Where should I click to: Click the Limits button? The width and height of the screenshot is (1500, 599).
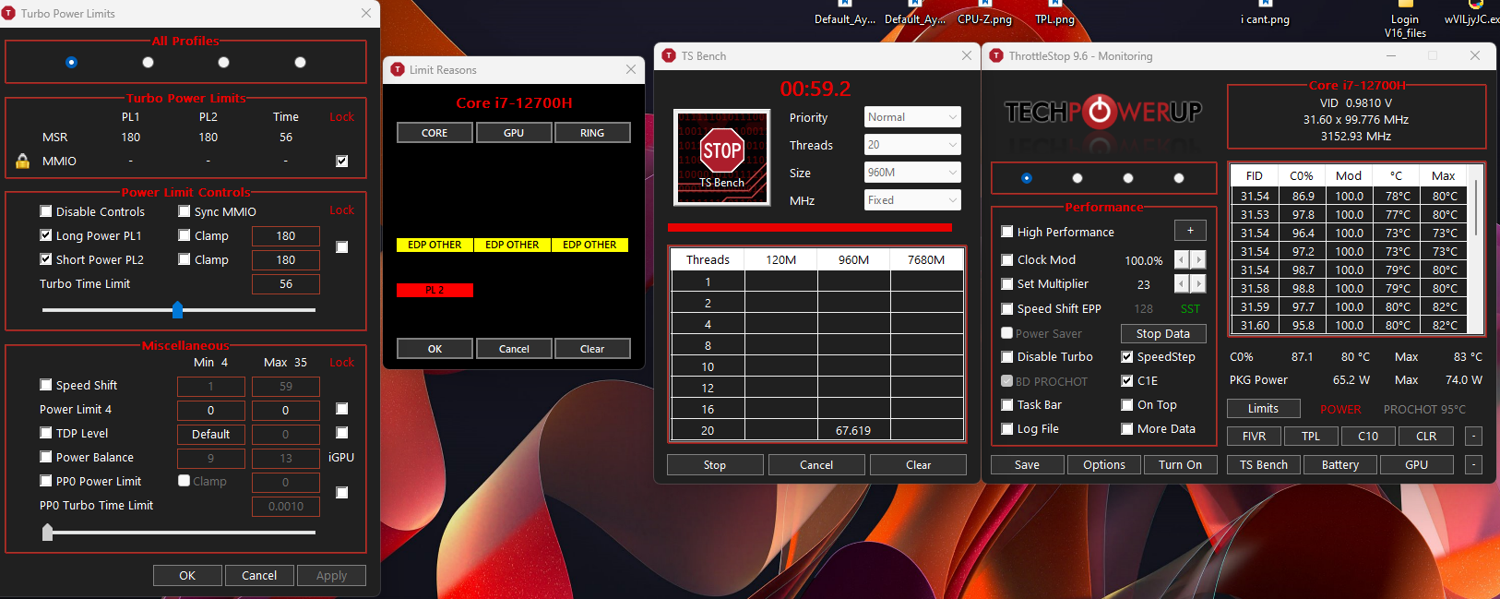(1264, 409)
